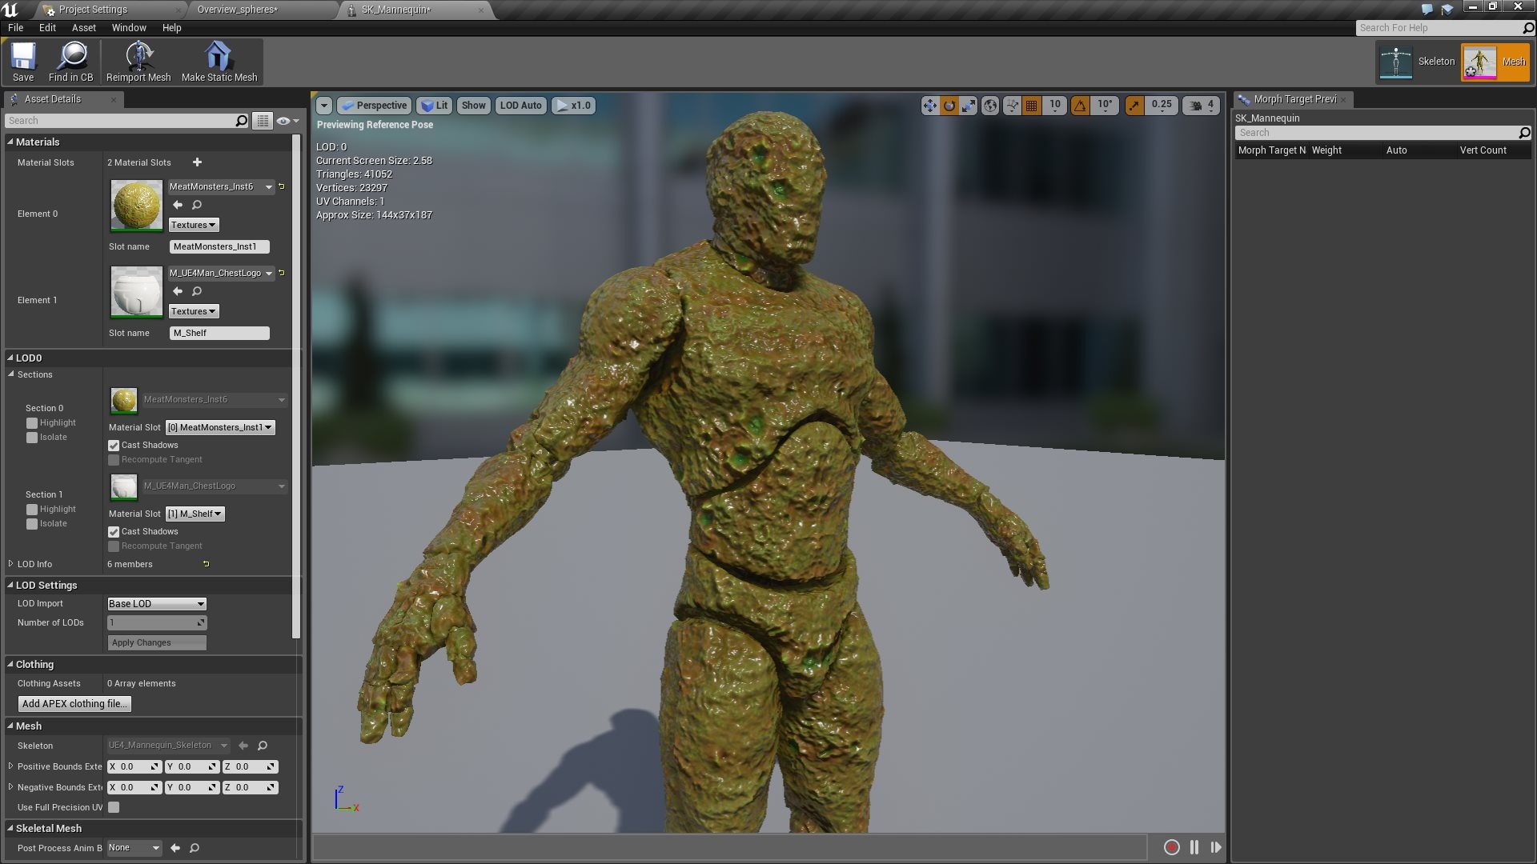Click Add APEX clothing file button

(x=74, y=703)
